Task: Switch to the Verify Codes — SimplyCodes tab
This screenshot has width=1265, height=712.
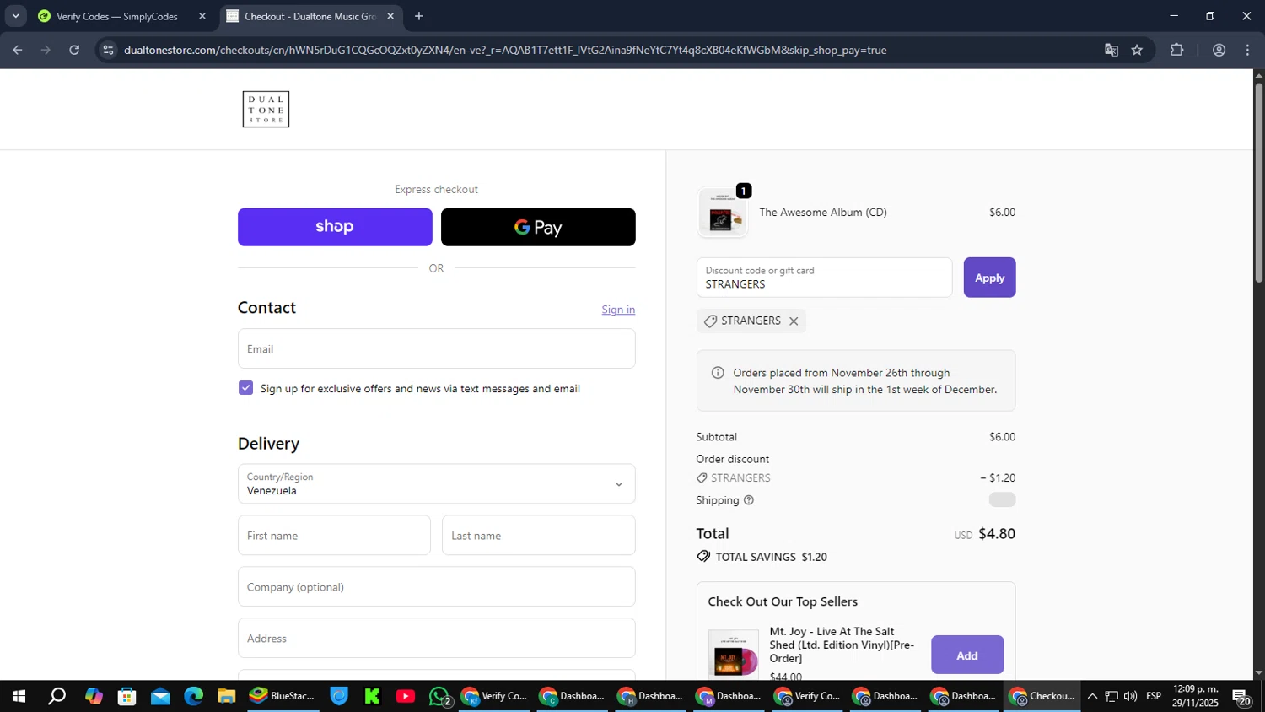Action: point(116,16)
